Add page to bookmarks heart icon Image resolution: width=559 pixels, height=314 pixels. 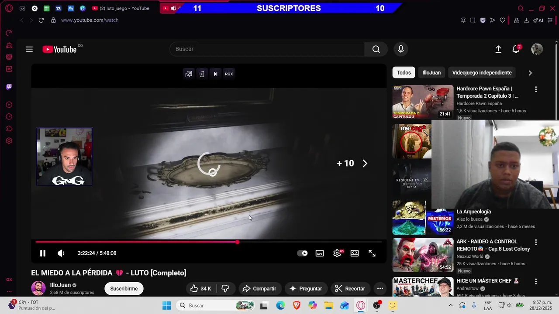point(503,20)
